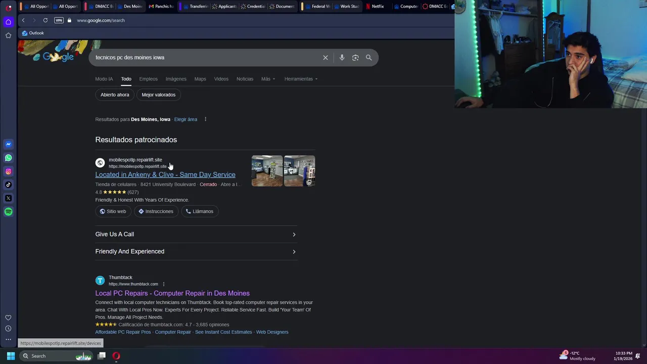Toggle the VPN badge in address bar
Screen dimensions: 647x364
59,20
